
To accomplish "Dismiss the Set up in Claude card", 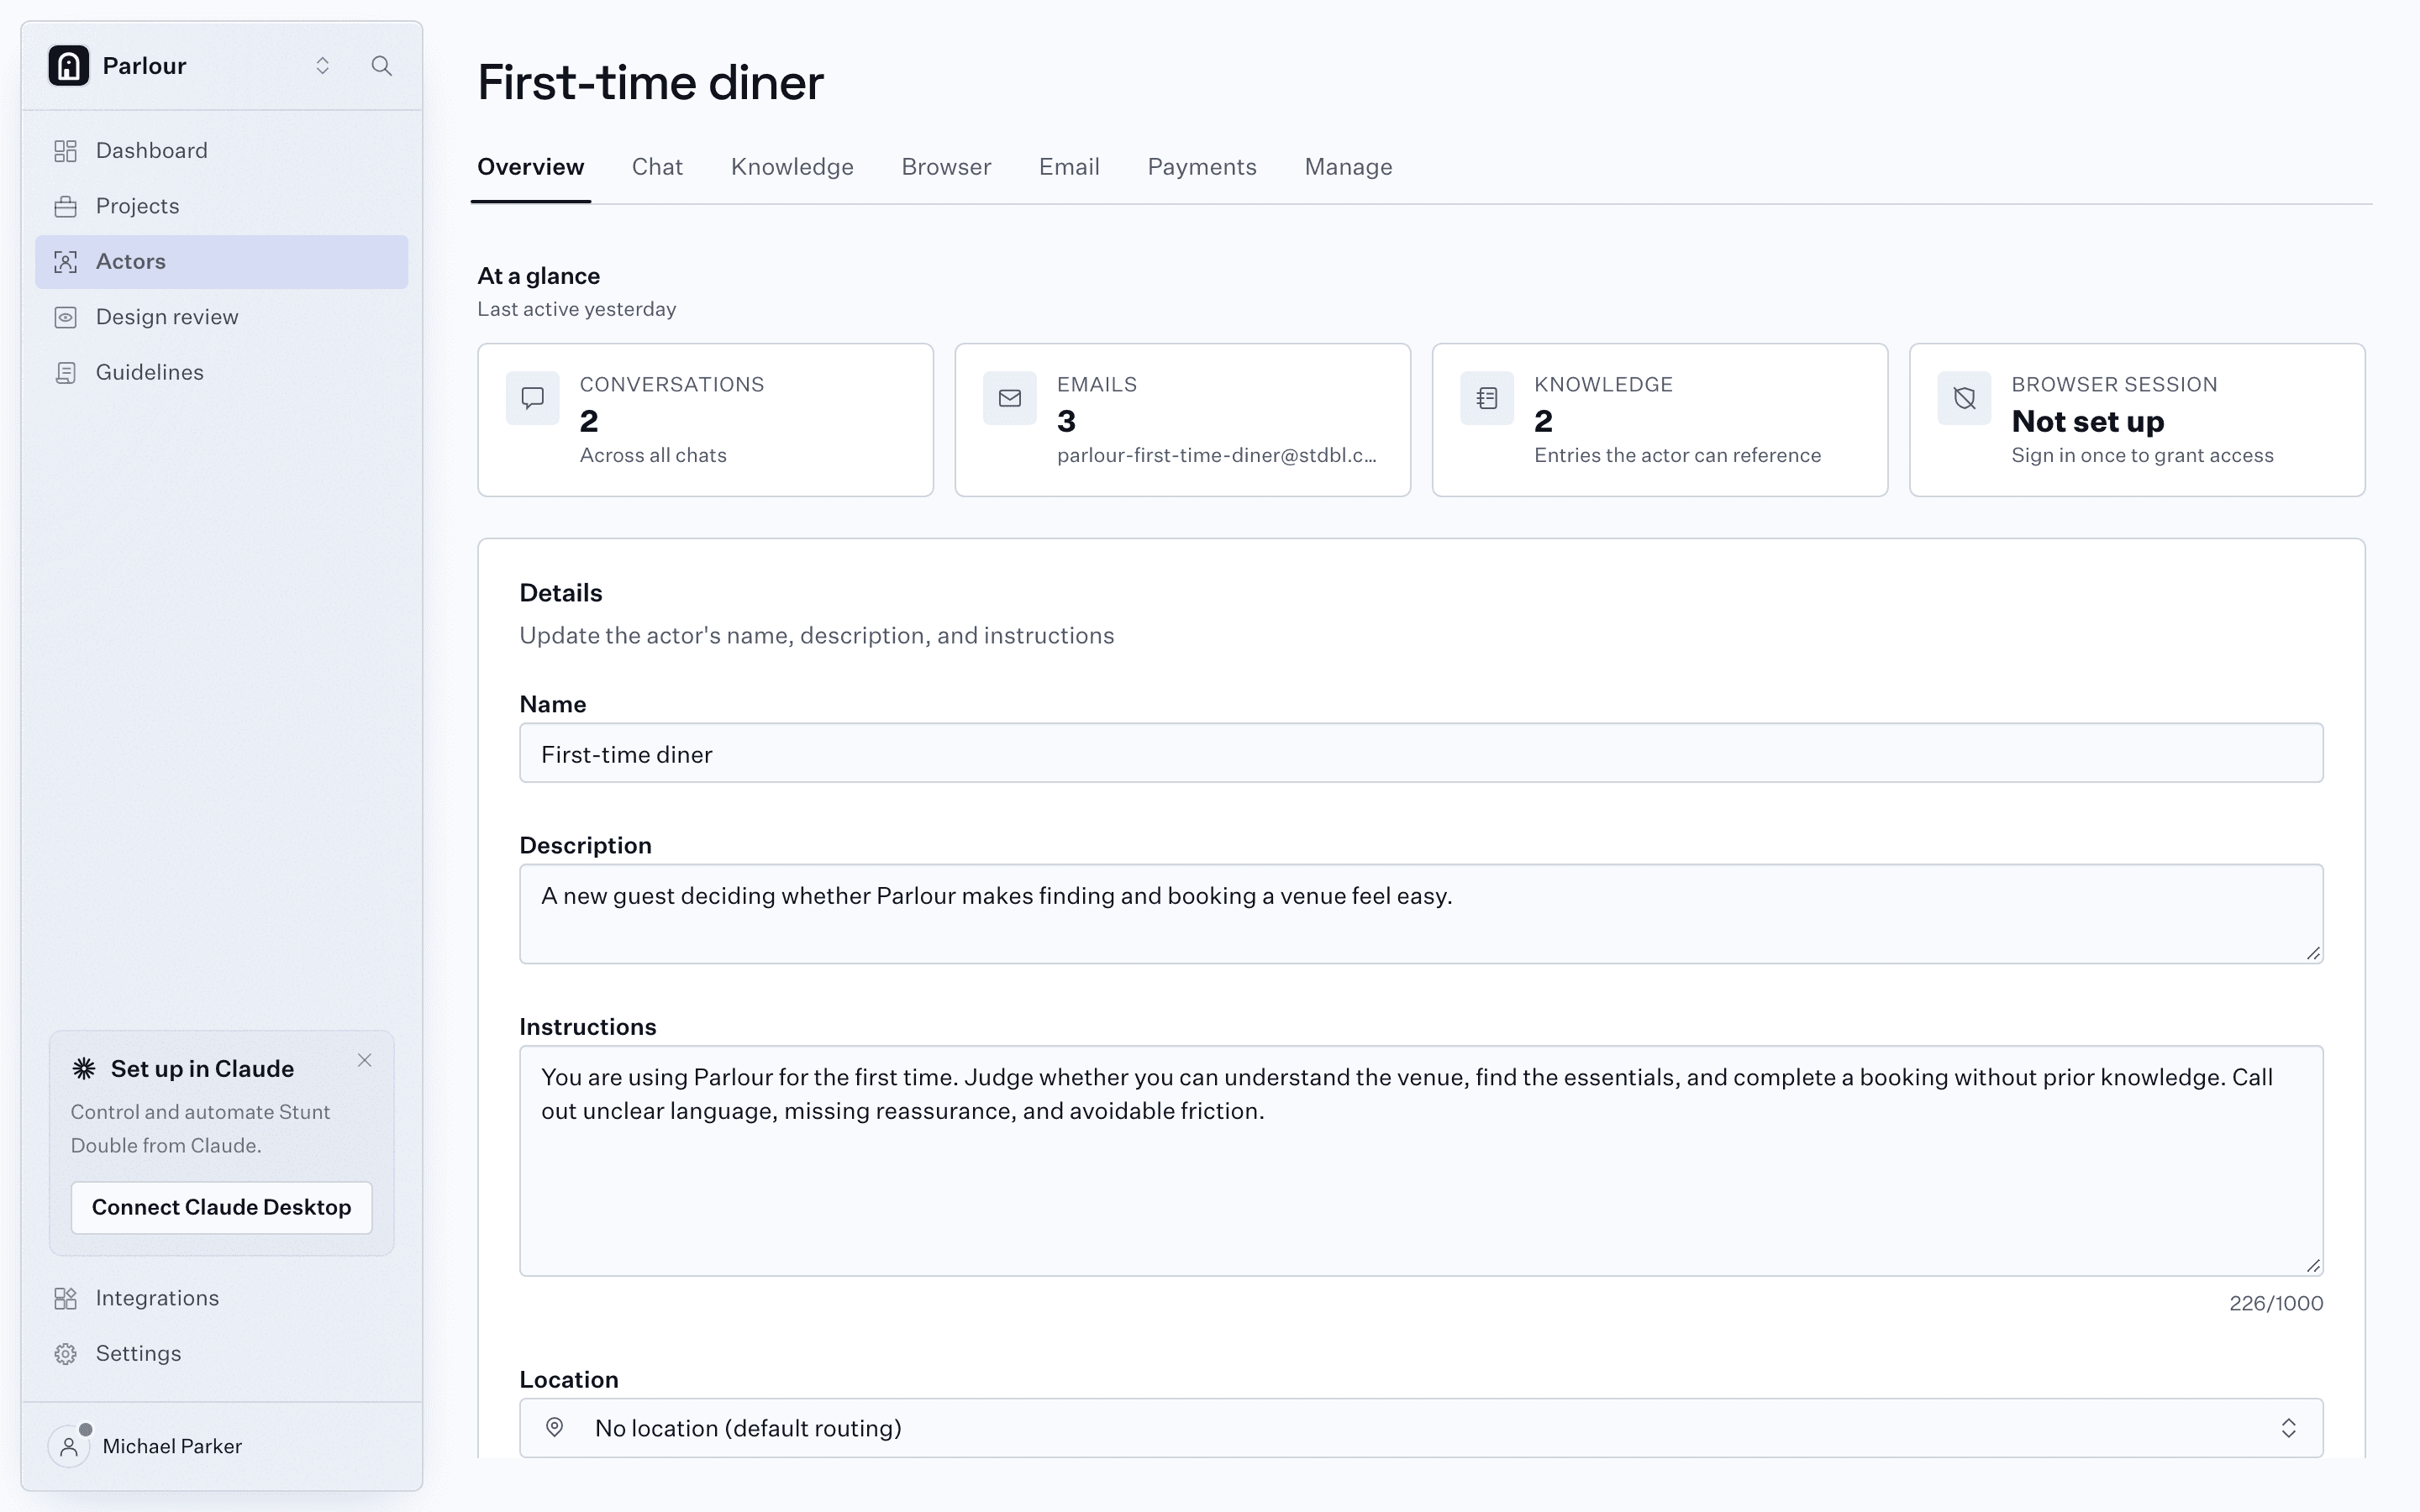I will tap(365, 1060).
